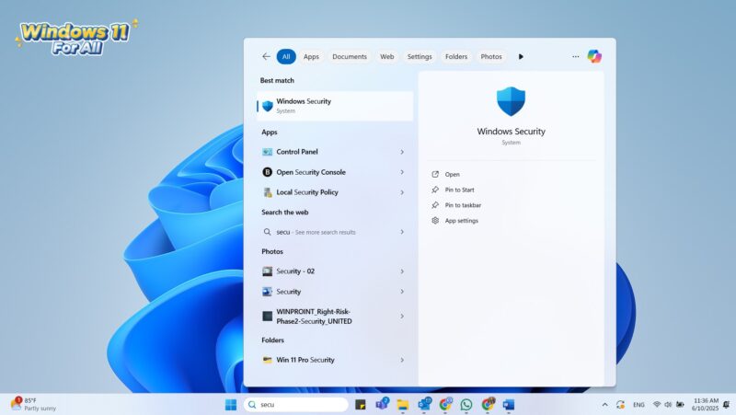Image resolution: width=736 pixels, height=415 pixels.
Task: Click the taskbar search box containing secu
Action: (296, 404)
